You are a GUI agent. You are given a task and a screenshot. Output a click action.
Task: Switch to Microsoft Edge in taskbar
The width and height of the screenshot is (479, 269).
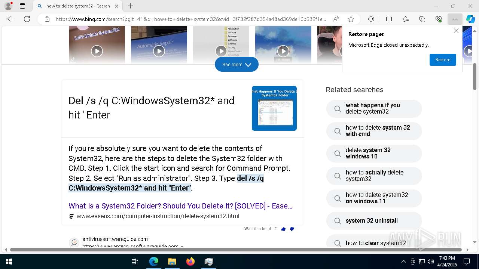(153, 262)
